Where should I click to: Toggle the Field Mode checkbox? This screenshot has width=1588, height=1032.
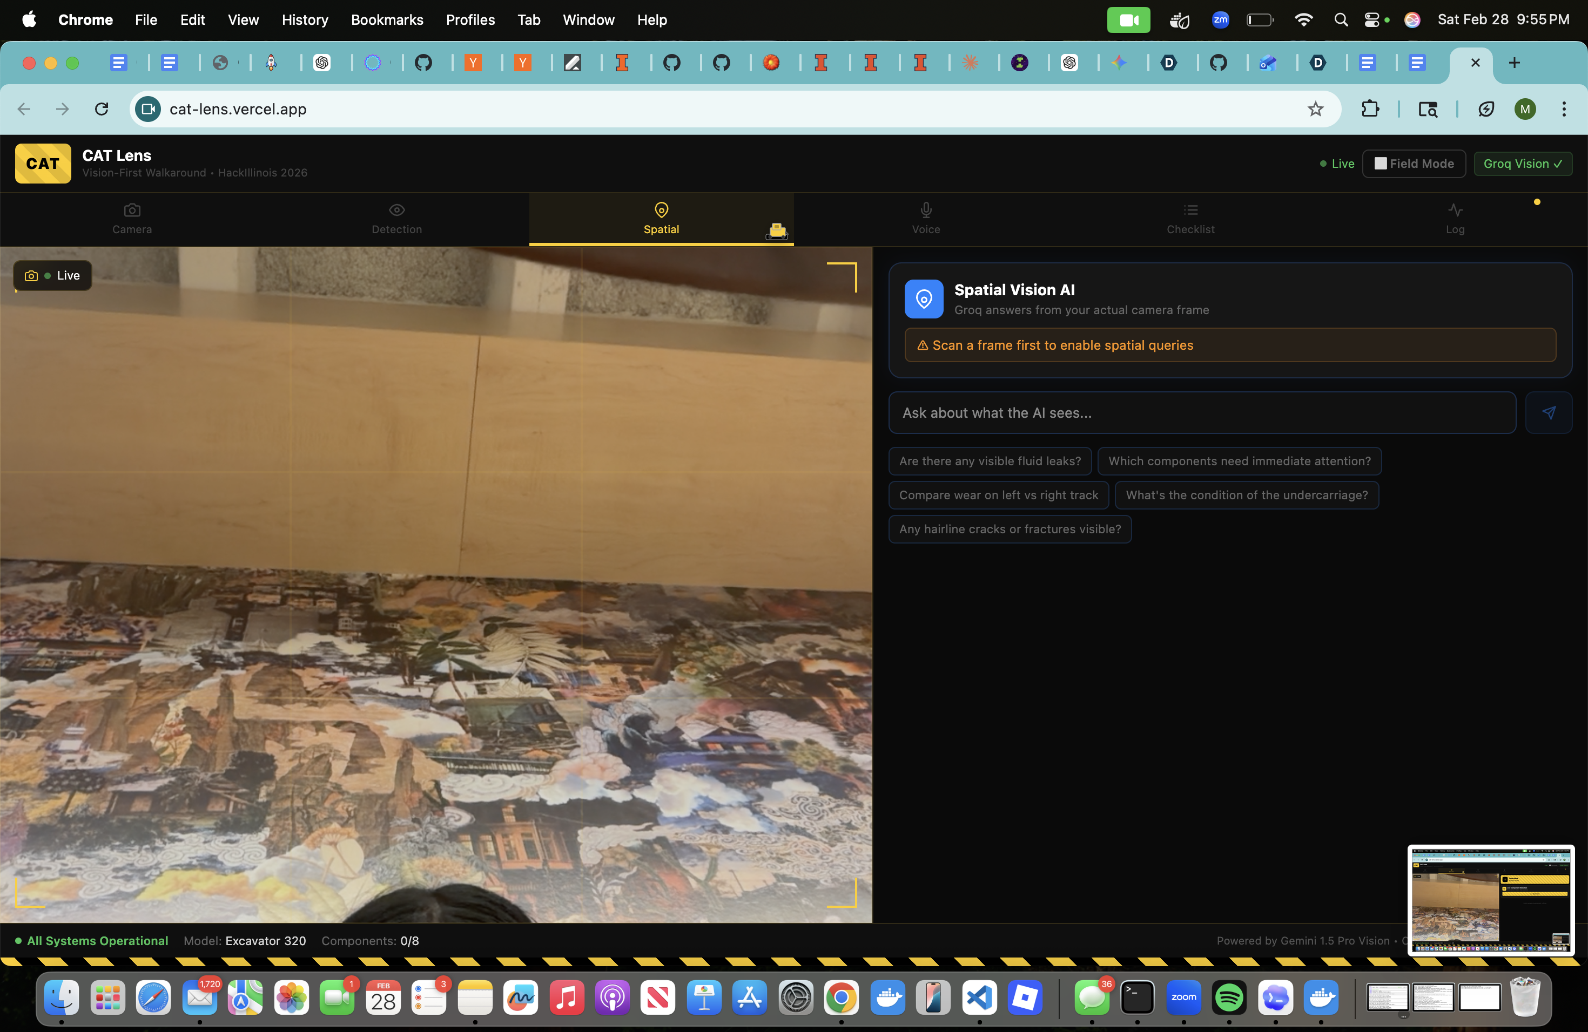pyautogui.click(x=1381, y=164)
